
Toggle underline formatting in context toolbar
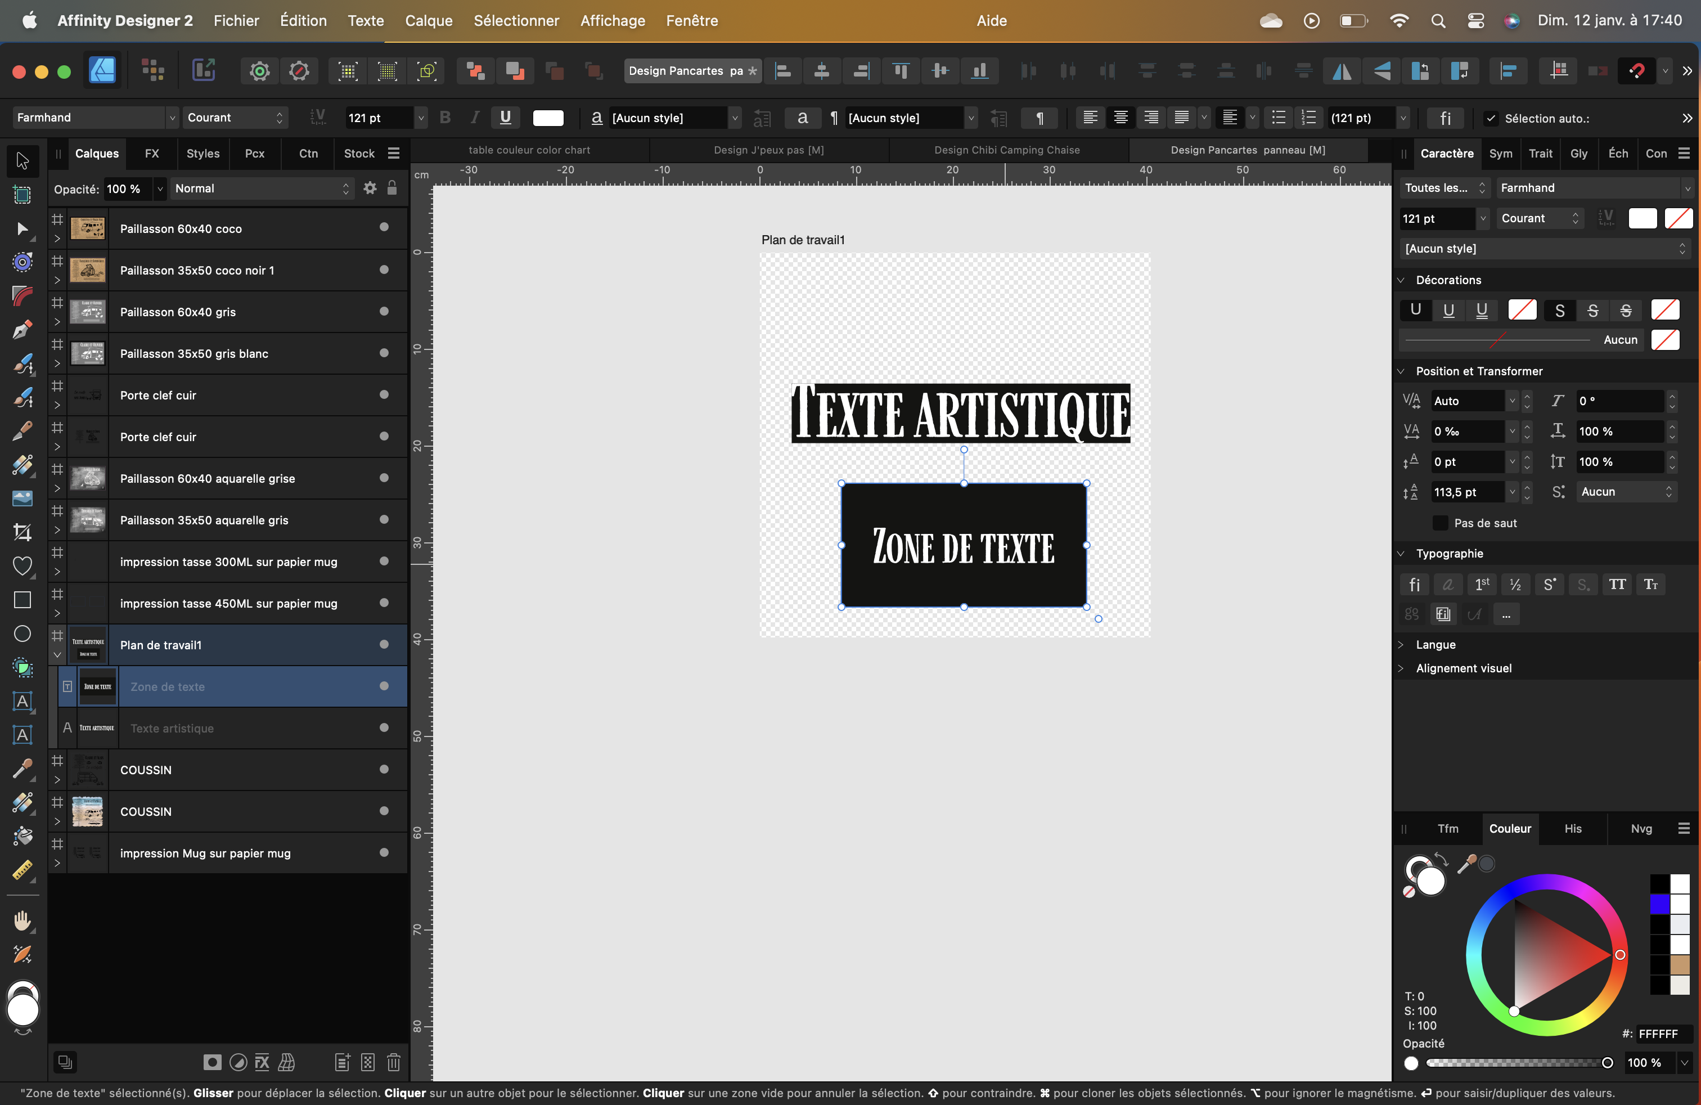click(x=505, y=118)
